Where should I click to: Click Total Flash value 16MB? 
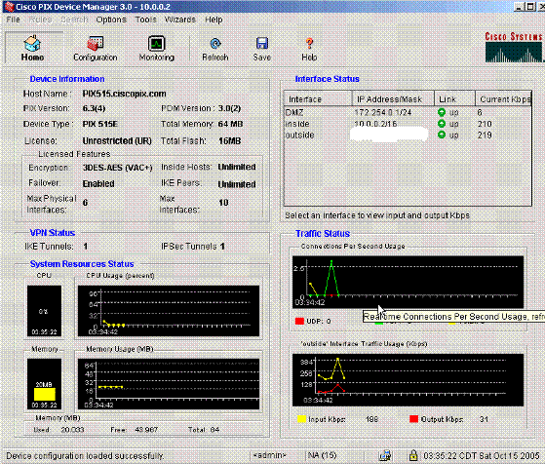tap(230, 141)
